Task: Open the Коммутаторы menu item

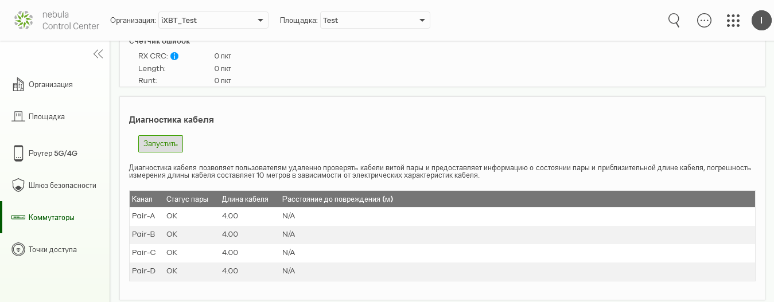Action: 52,217
